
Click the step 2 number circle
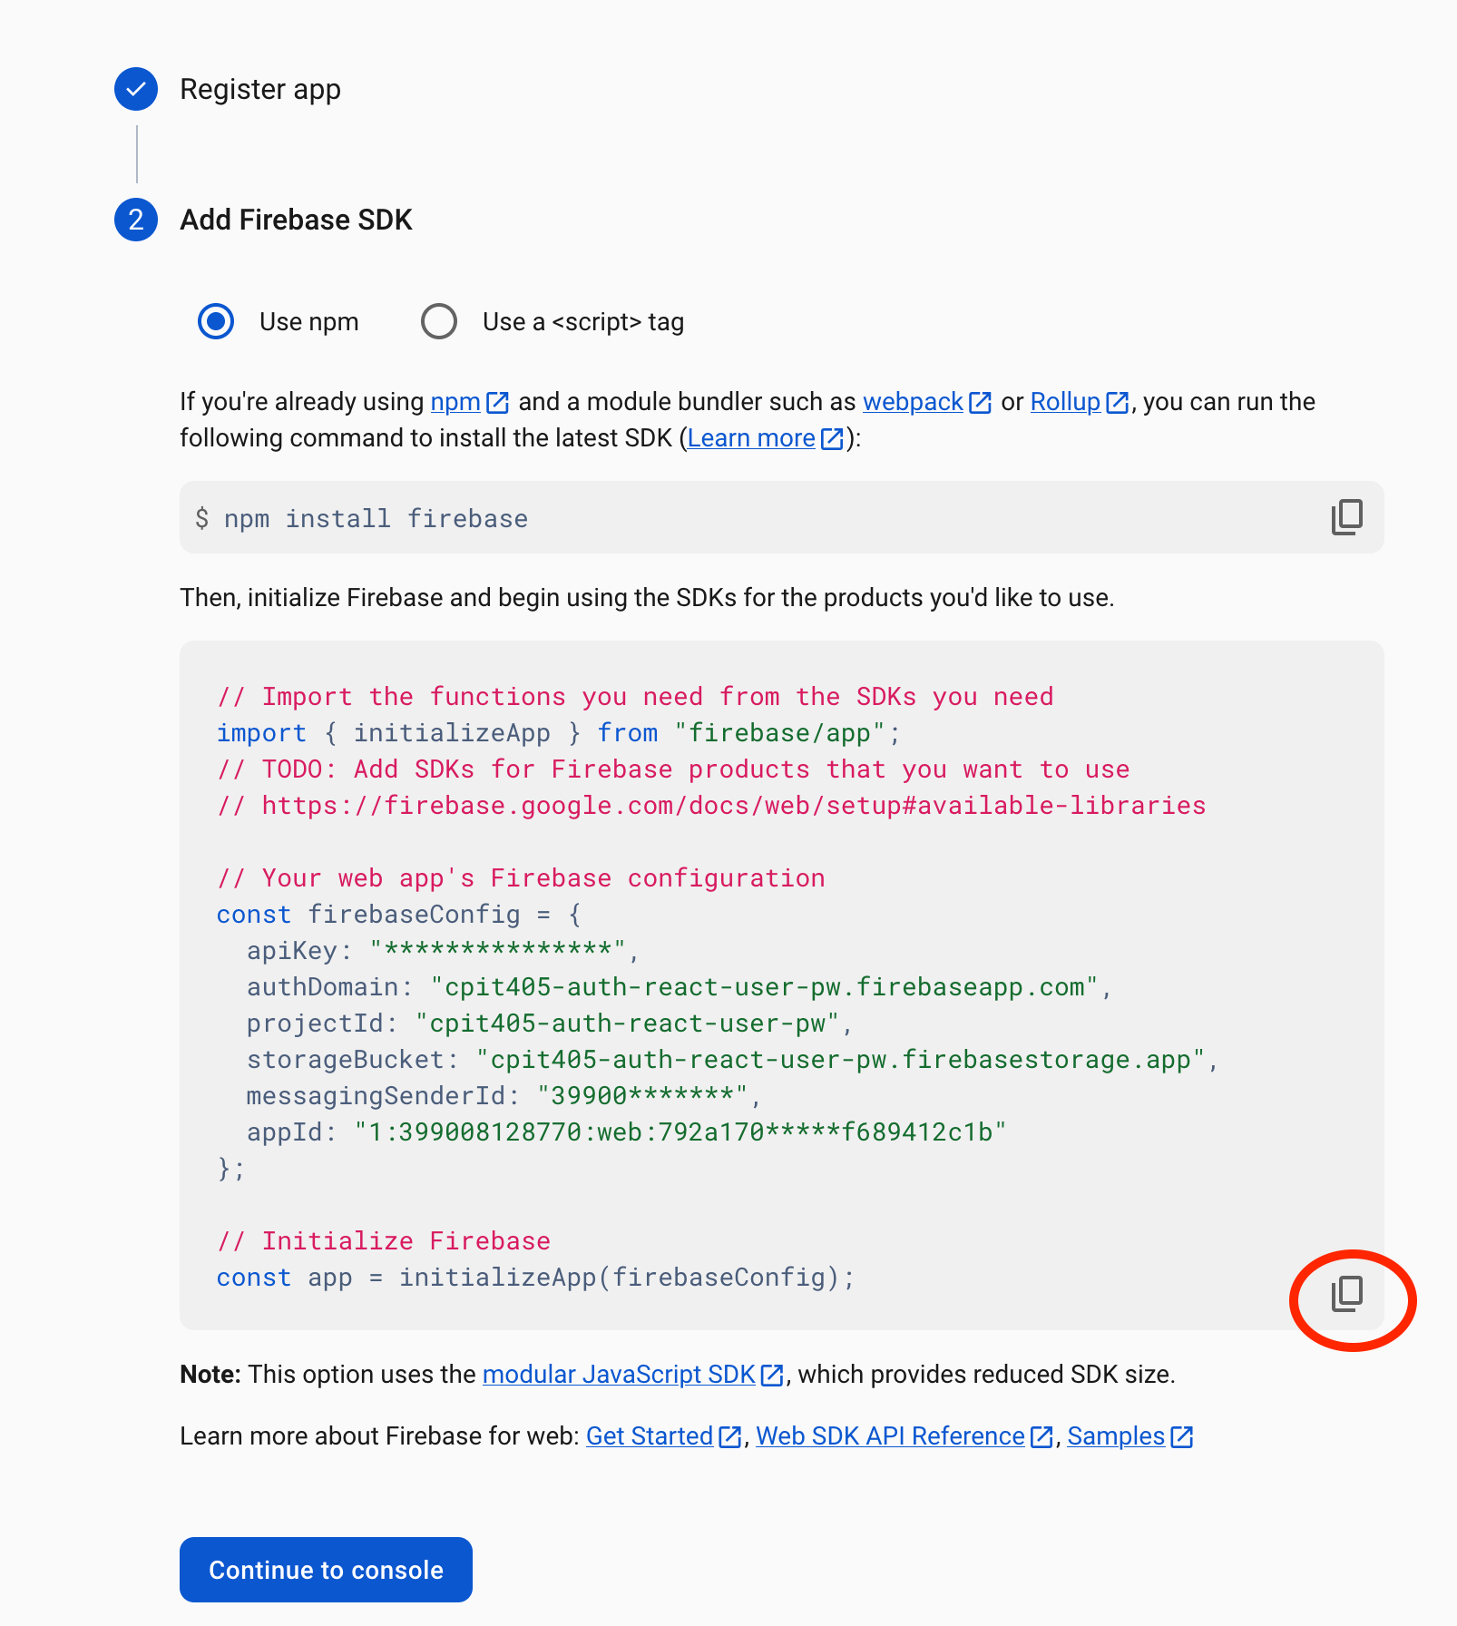tap(136, 220)
